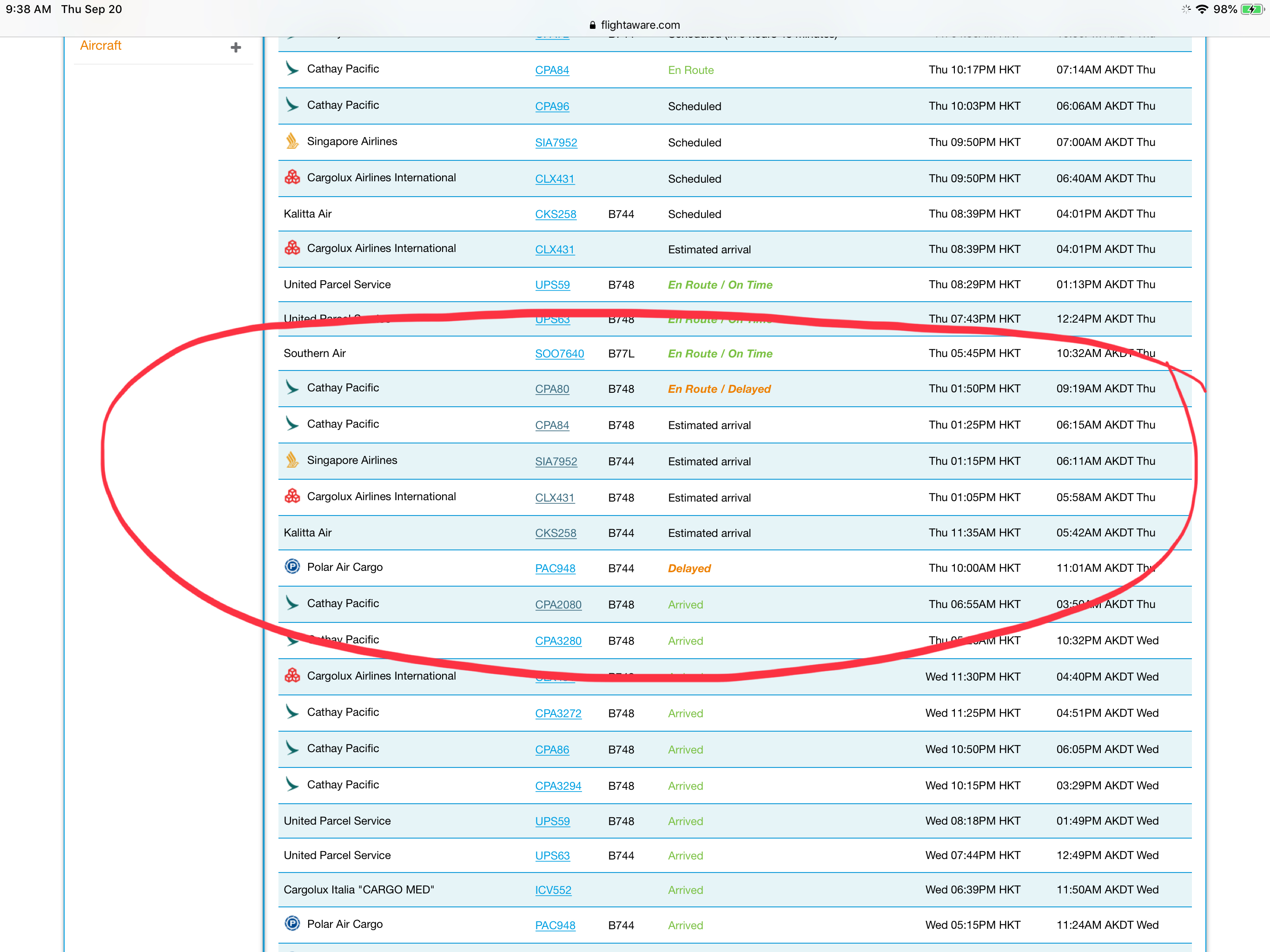The height and width of the screenshot is (952, 1270).
Task: Select 'En Route / Delayed' status text
Action: coord(719,389)
